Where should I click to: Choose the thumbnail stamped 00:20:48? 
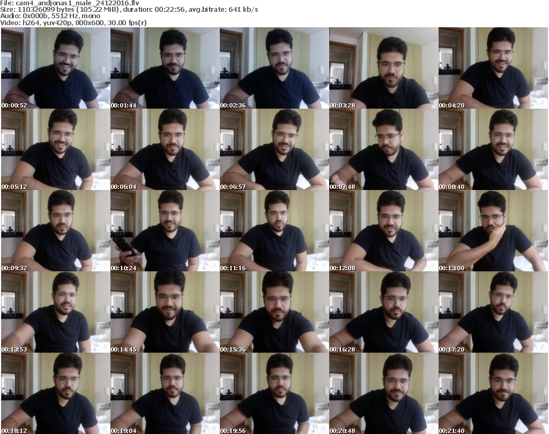384,393
